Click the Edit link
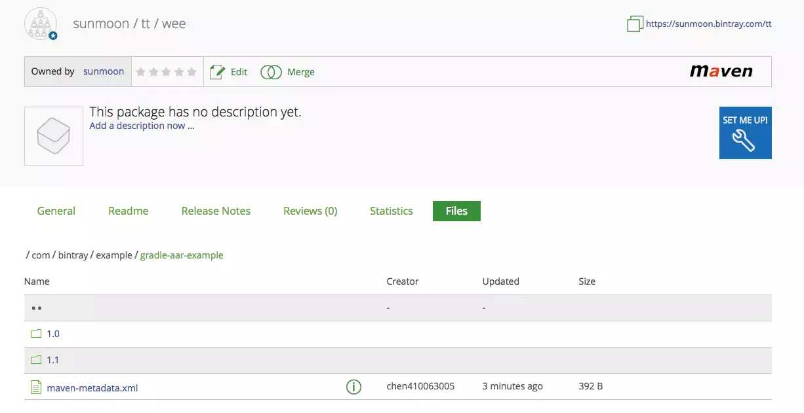This screenshot has height=413, width=804. pyautogui.click(x=239, y=72)
